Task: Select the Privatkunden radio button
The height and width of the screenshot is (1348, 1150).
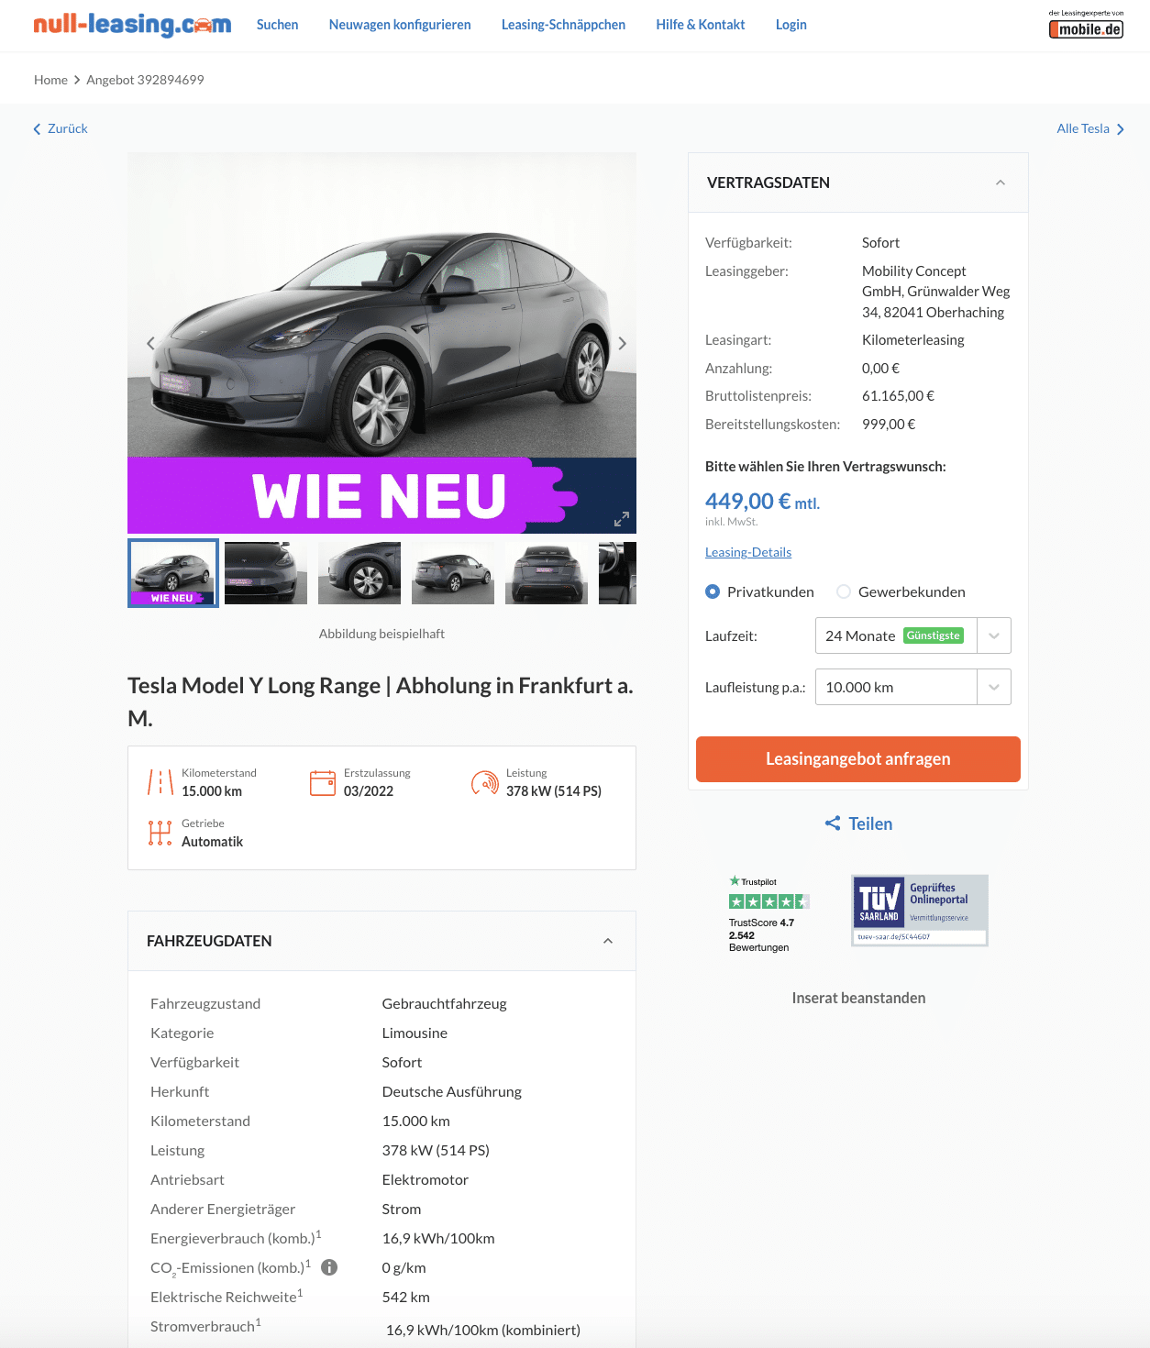Action: 713,591
